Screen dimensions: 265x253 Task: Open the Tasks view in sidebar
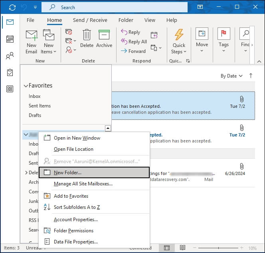[10, 72]
